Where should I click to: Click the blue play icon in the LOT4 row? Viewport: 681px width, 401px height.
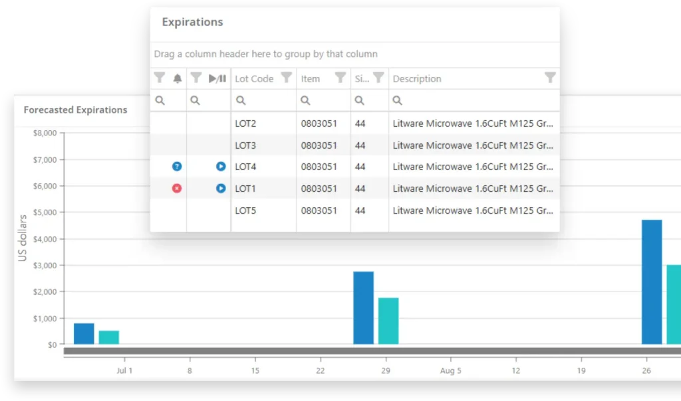click(221, 167)
